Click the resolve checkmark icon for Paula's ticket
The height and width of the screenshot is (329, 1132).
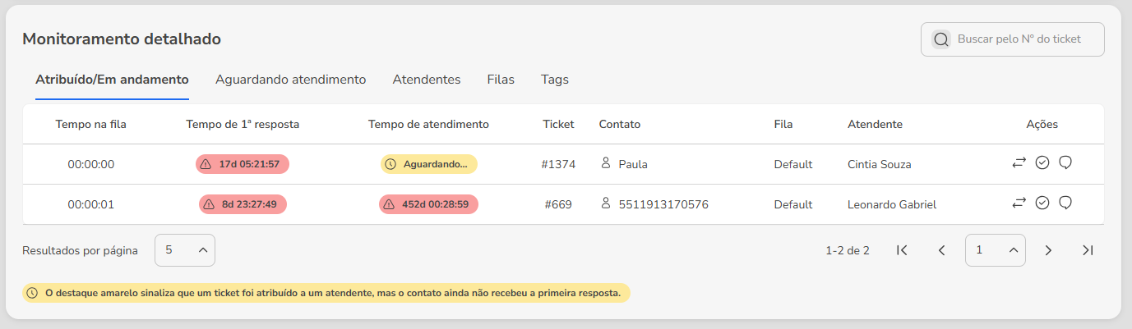point(1042,162)
